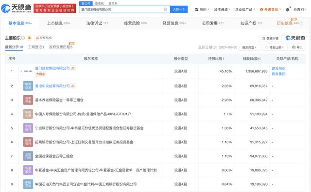Click the 香港中央结算 shareholder logo
This screenshot has width=311, height=192.
click(28, 86)
